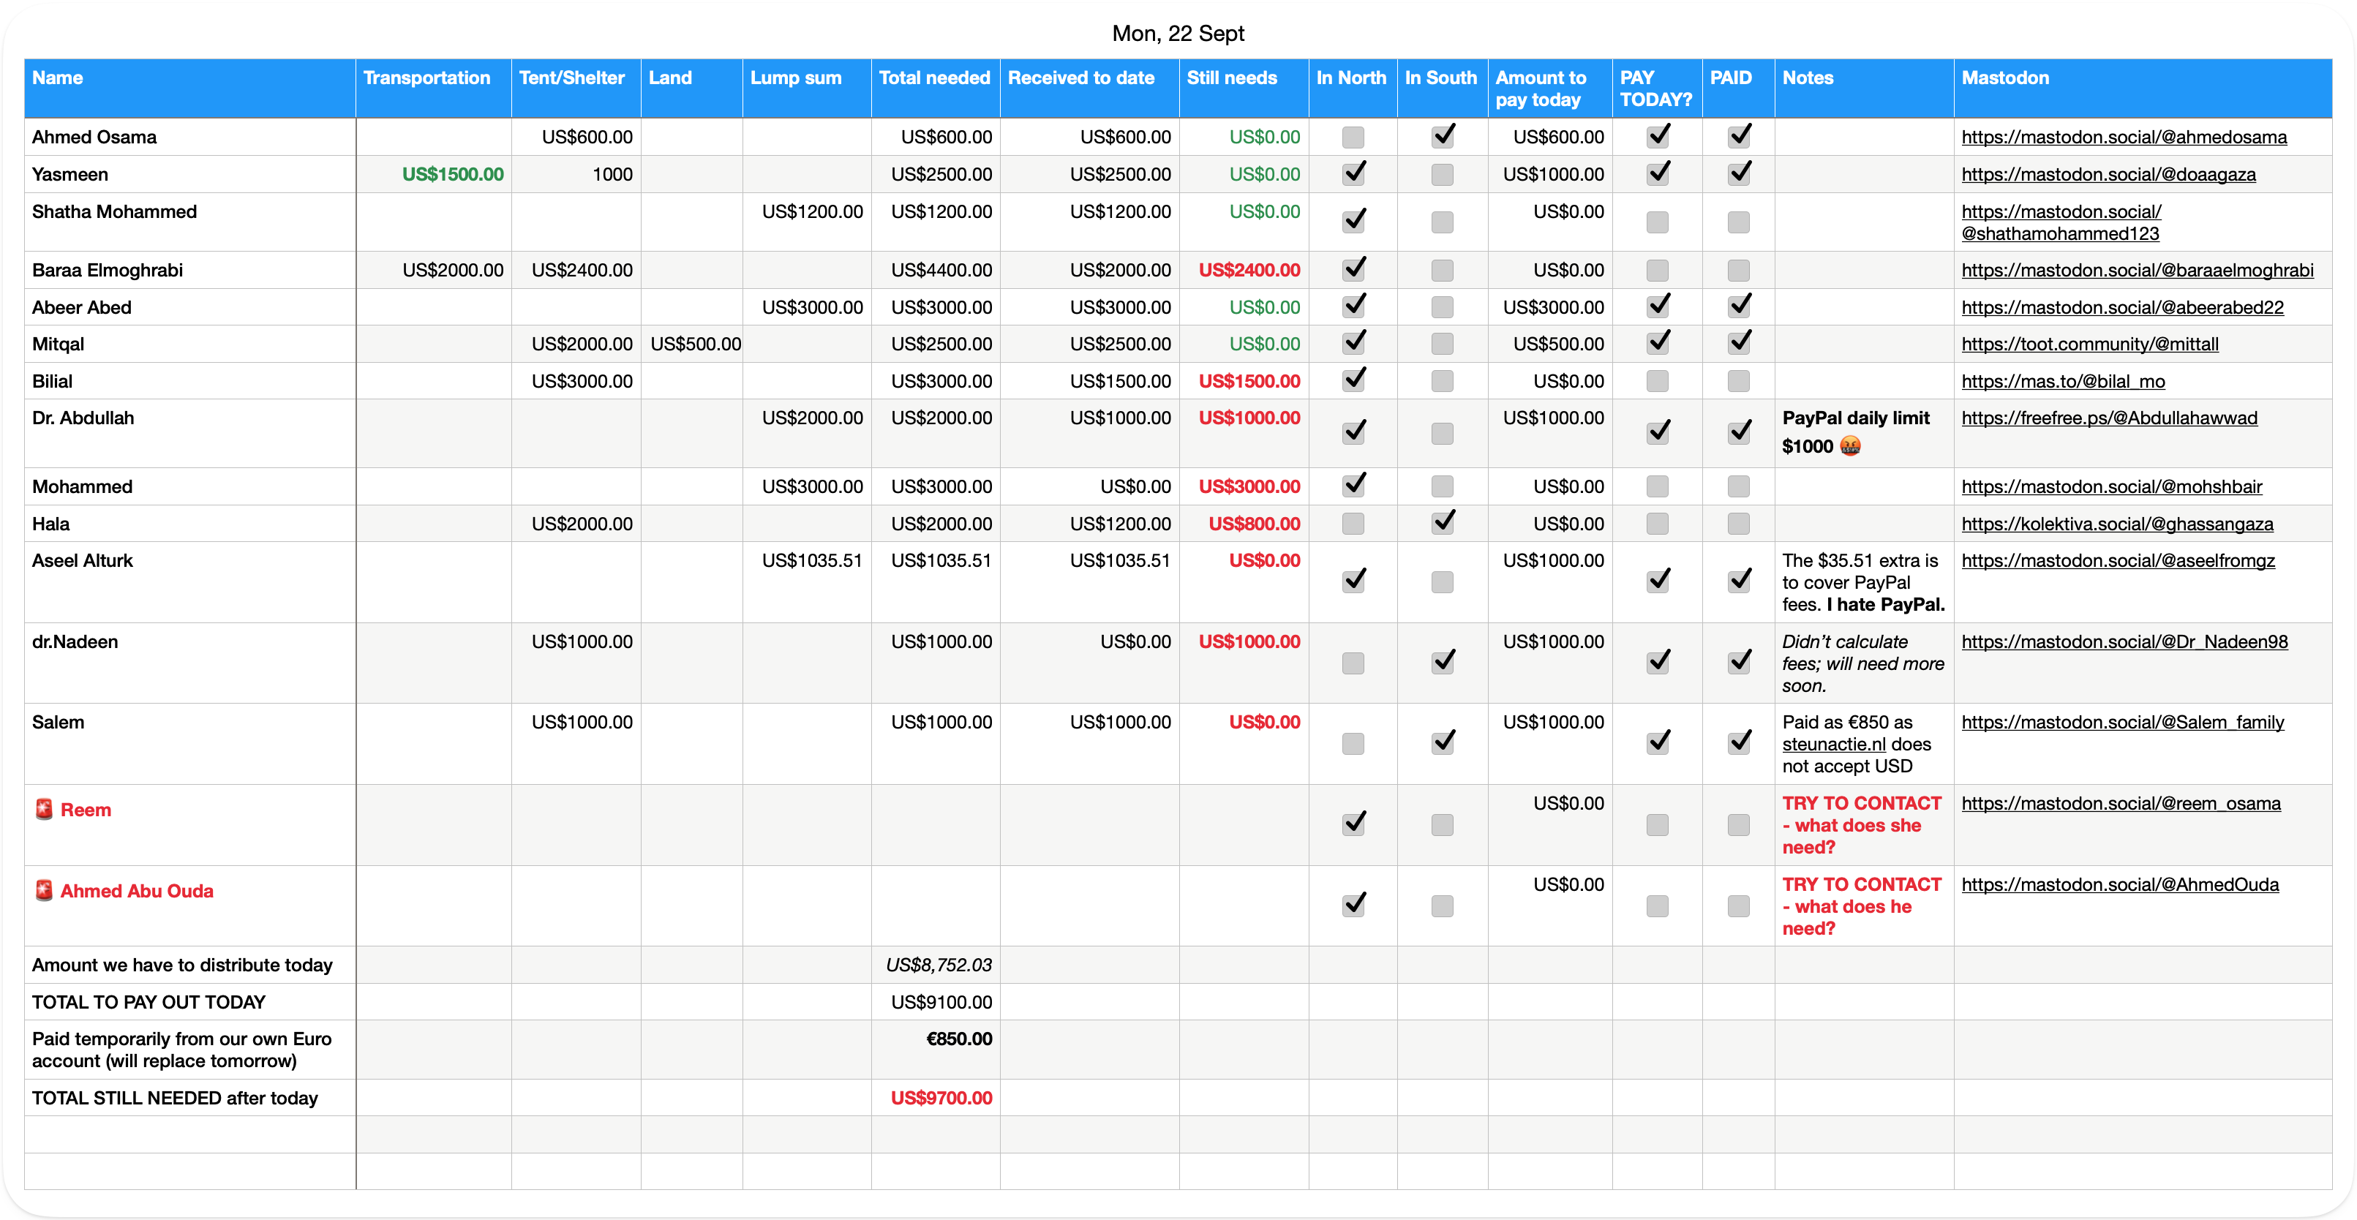Image resolution: width=2357 pixels, height=1220 pixels.
Task: Enable PAY TODAY for Shatha Mohammed
Action: coord(1656,222)
